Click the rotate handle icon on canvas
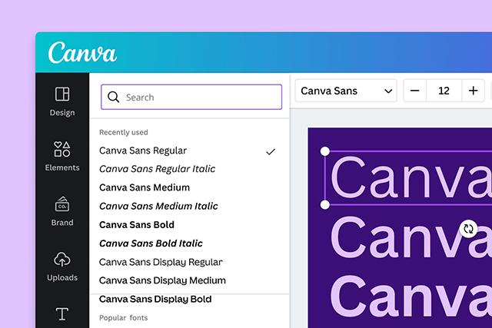492x328 pixels. coord(468,229)
